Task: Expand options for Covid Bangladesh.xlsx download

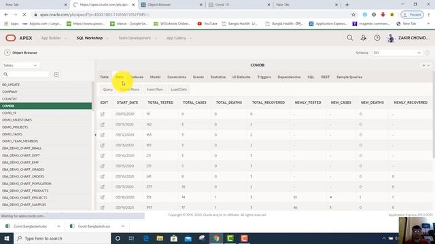Action: (58, 226)
